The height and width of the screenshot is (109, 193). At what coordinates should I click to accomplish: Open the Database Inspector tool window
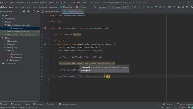(x=68, y=104)
